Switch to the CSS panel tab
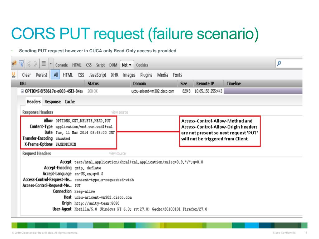319x239 pixels. [x=89, y=65]
